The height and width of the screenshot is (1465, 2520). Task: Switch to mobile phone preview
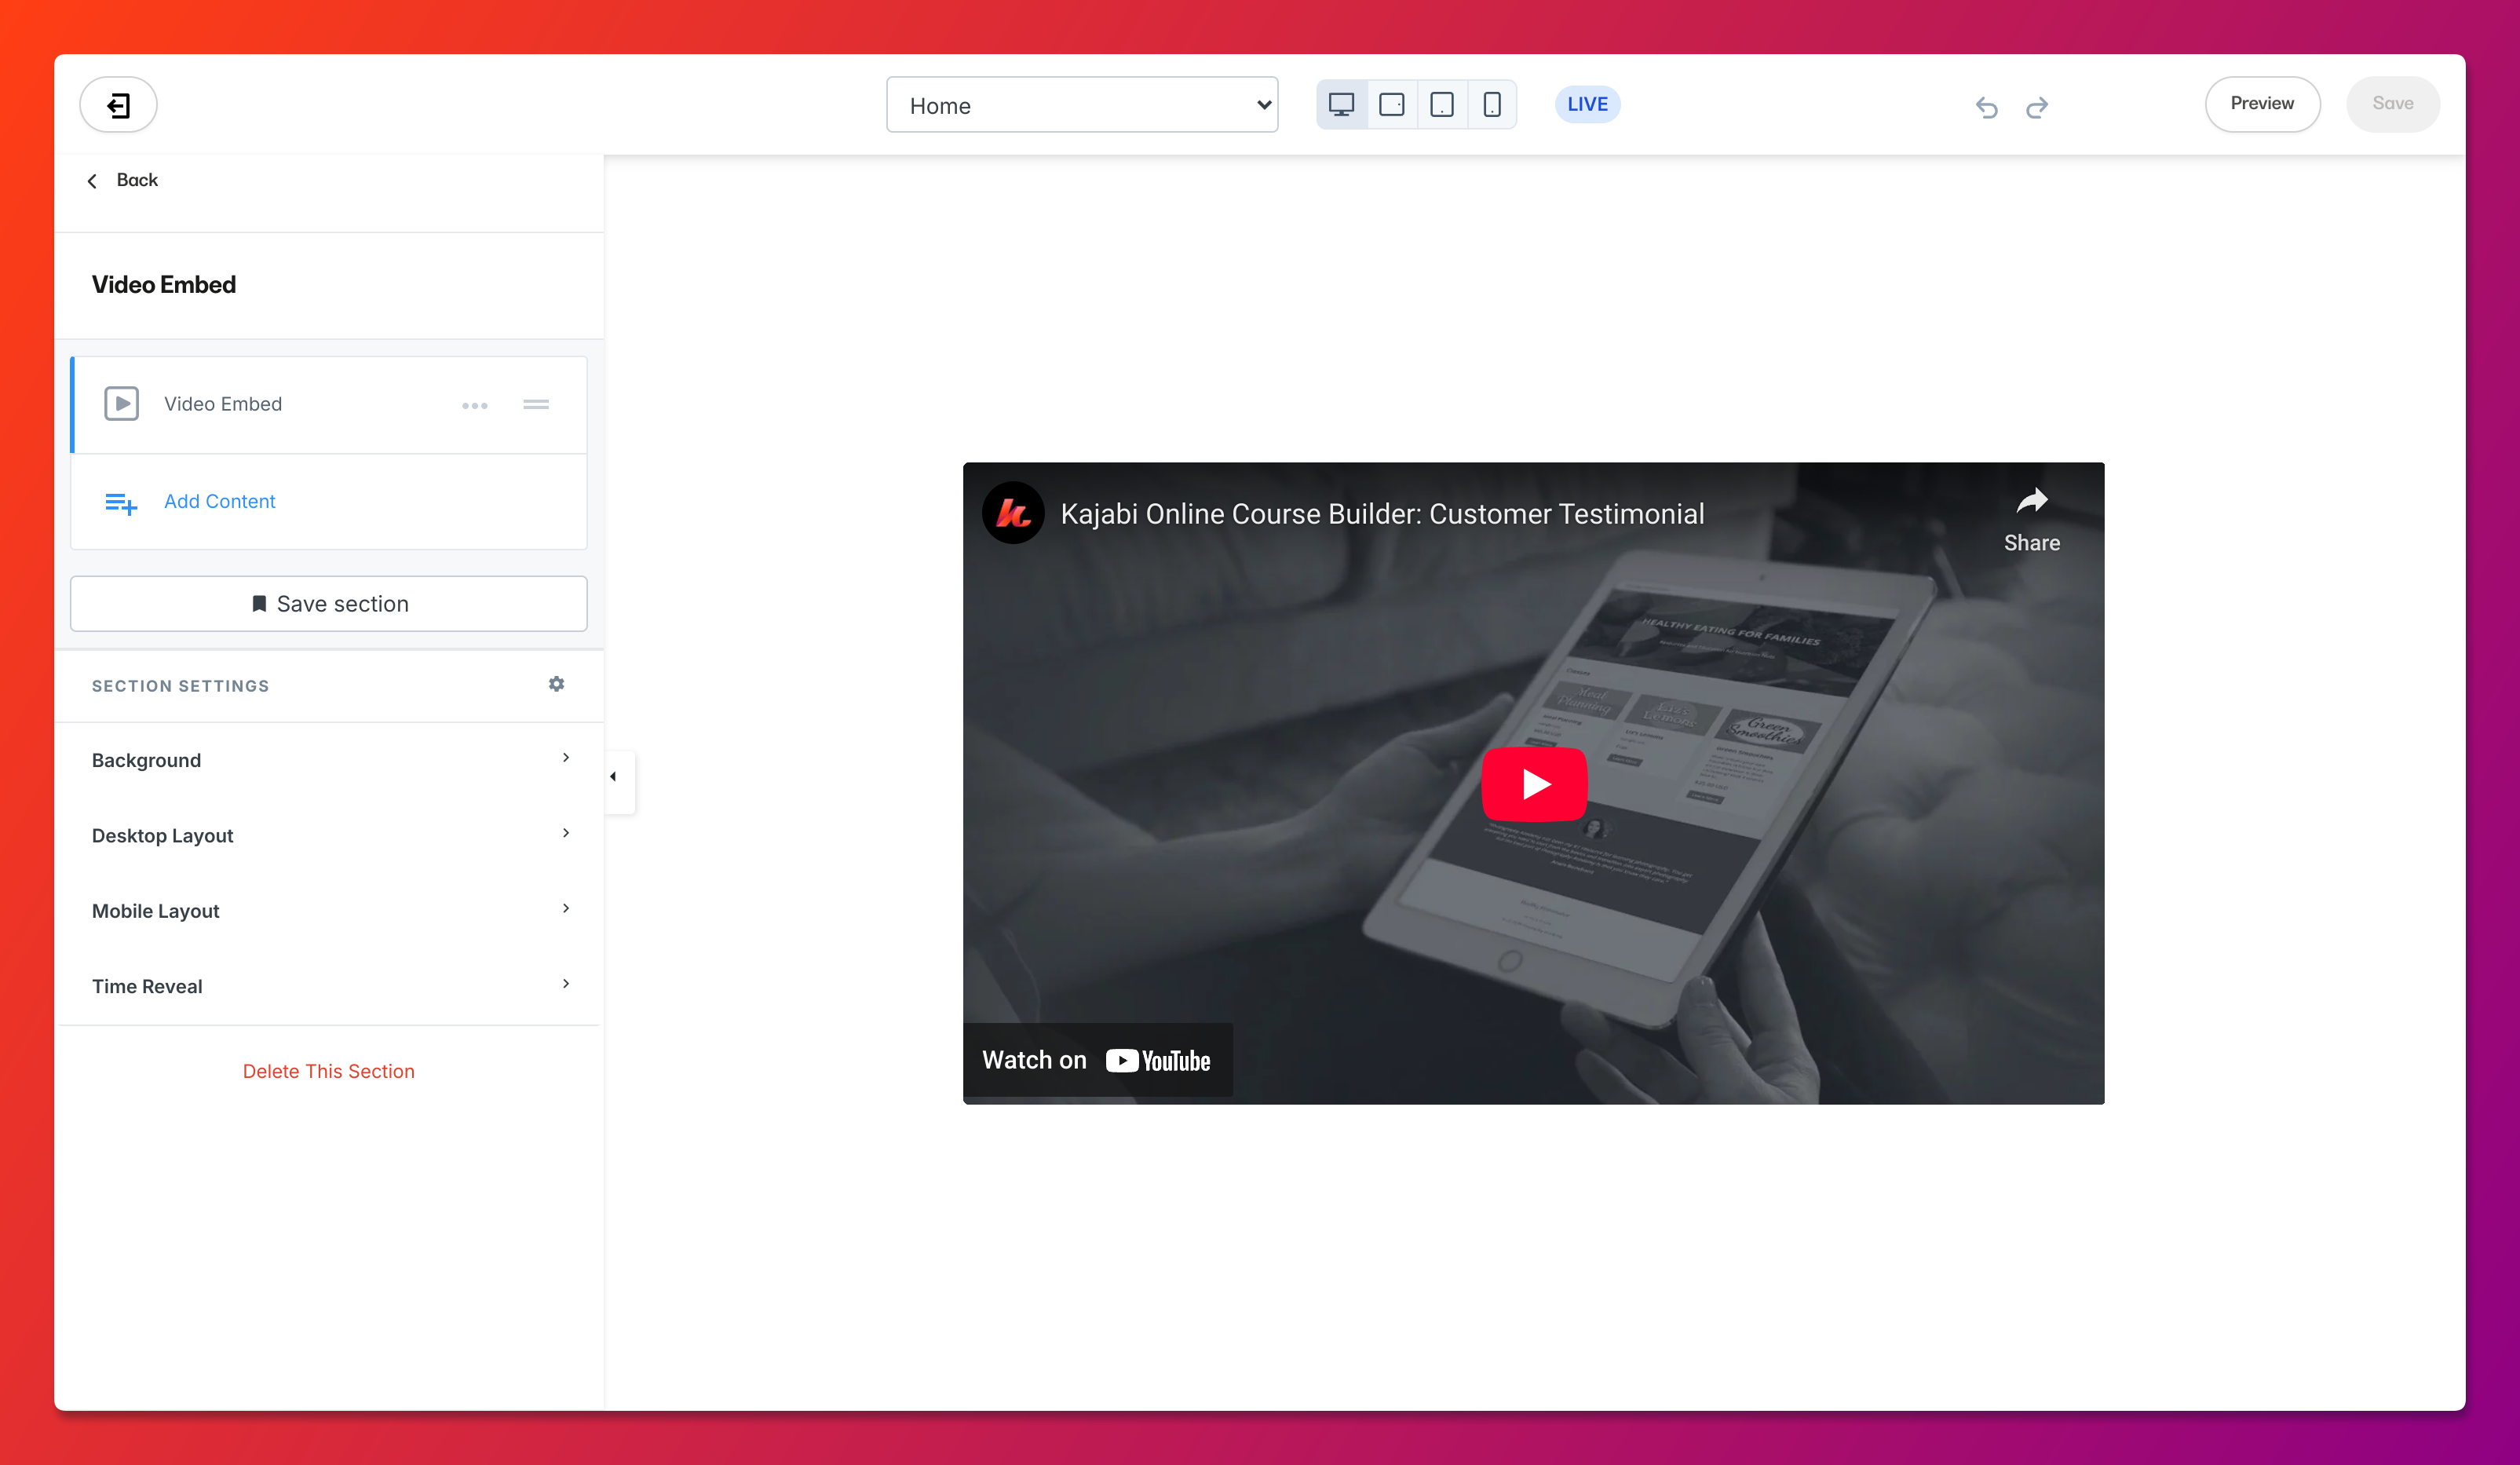tap(1491, 104)
